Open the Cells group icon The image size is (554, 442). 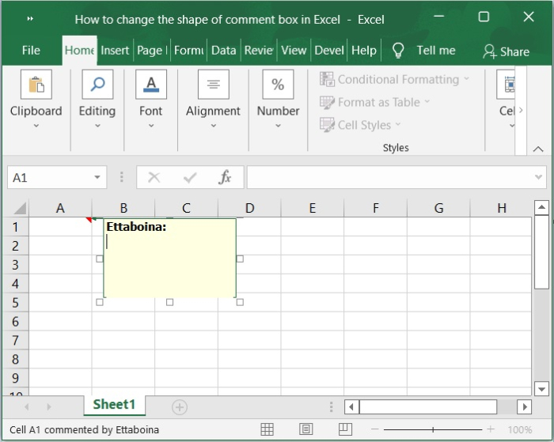[x=506, y=85]
